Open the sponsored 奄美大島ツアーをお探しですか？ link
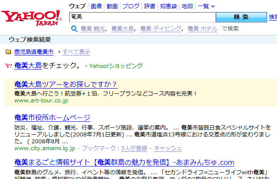The height and width of the screenshot is (179, 277). pyautogui.click(x=66, y=84)
